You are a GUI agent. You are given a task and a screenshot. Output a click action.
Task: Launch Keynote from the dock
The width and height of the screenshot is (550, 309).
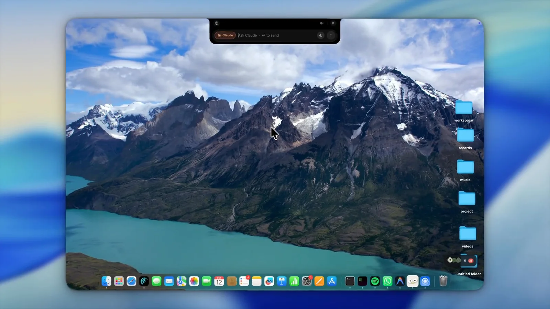[x=282, y=281]
